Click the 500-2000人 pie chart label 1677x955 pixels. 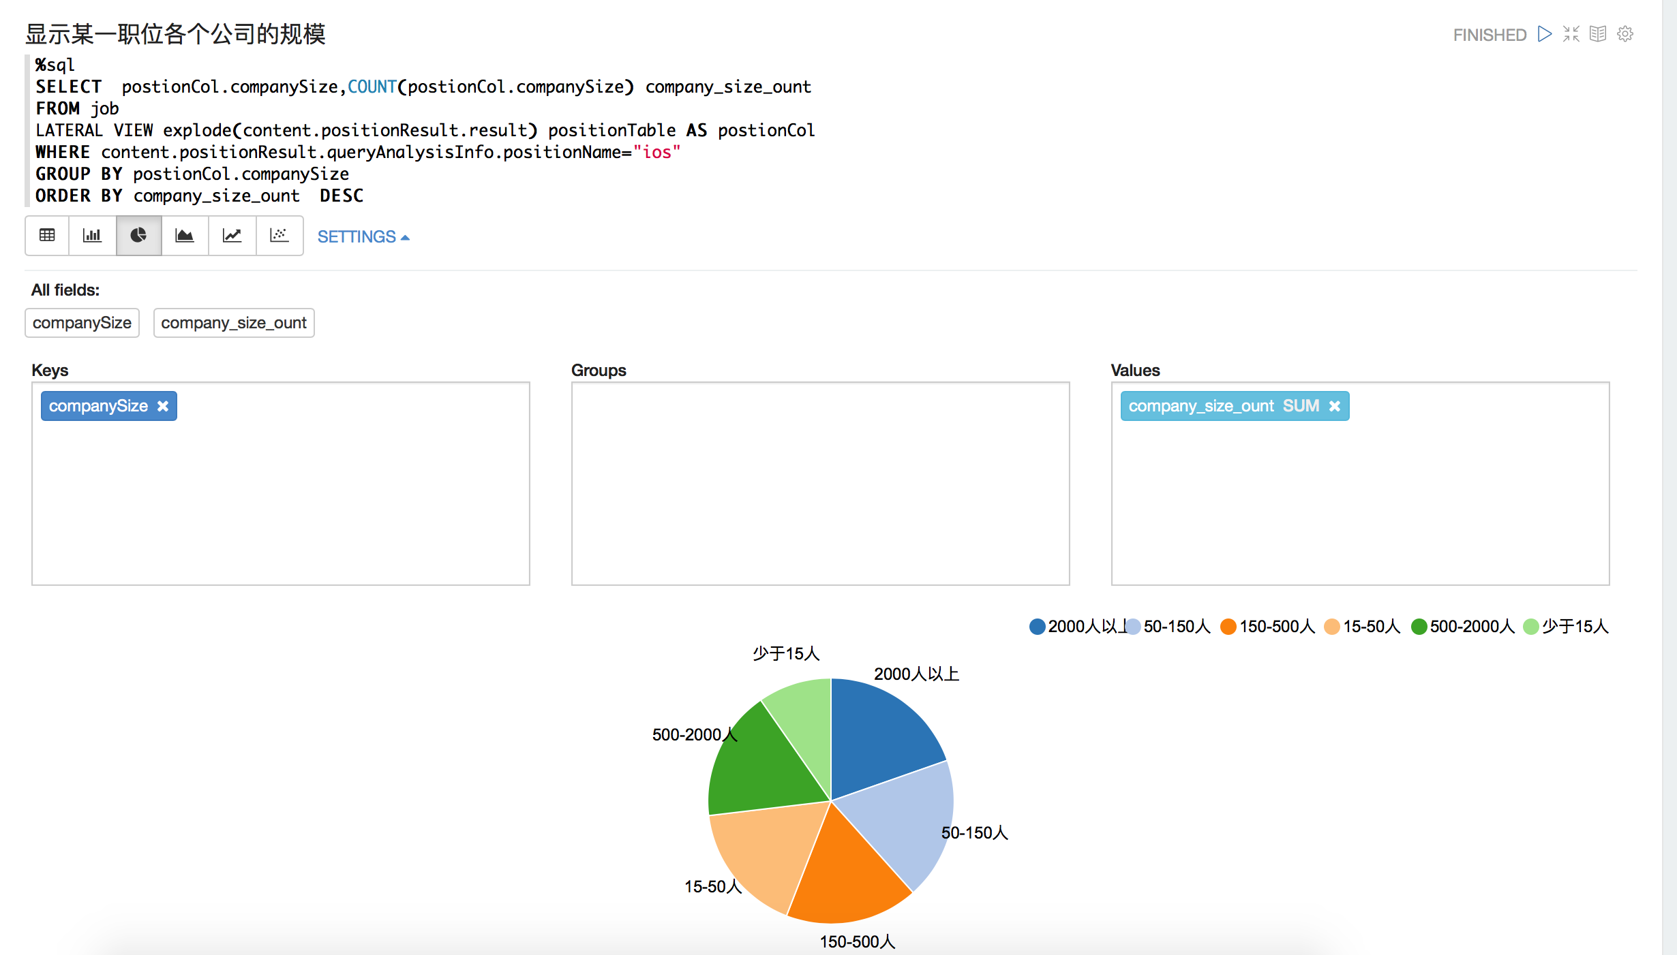695,734
